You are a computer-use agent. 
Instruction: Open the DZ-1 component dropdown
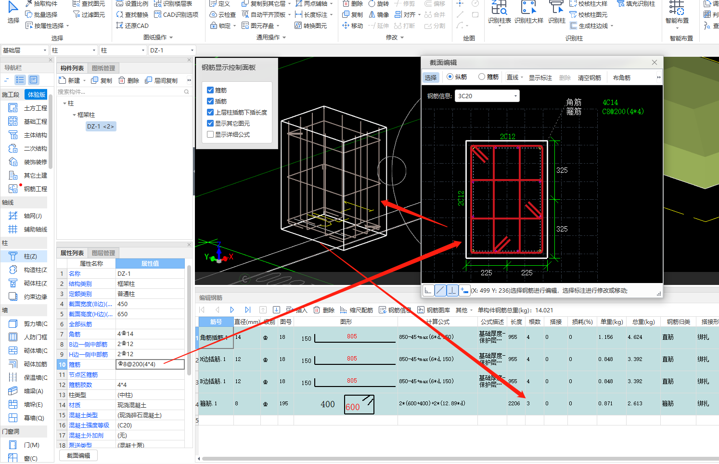tap(172, 50)
